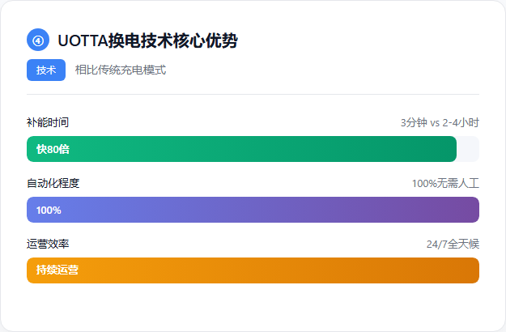
Task: Click the 3分钟 value text
Action: [x=414, y=123]
